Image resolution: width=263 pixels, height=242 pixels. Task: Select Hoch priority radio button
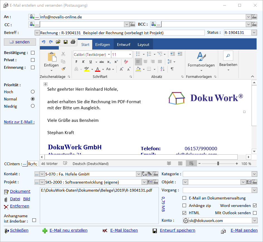[x=33, y=92]
